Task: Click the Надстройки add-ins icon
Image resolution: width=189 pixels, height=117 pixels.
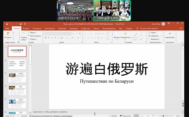Action: (170, 34)
